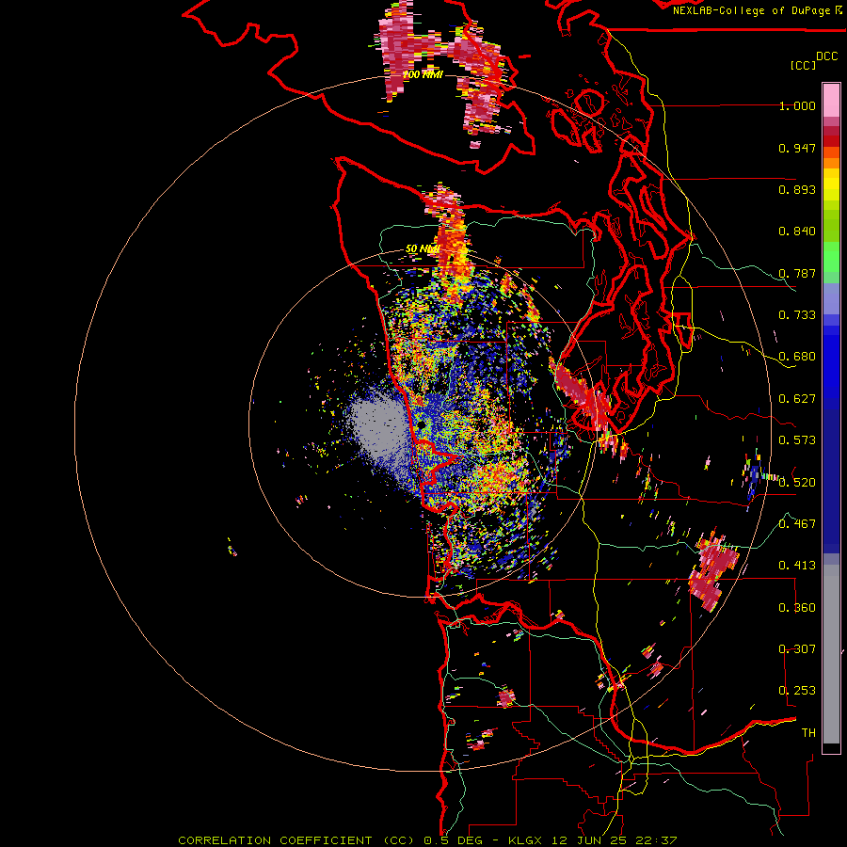This screenshot has width=847, height=847.
Task: Select the 0.627 scale value
Action: click(x=797, y=399)
